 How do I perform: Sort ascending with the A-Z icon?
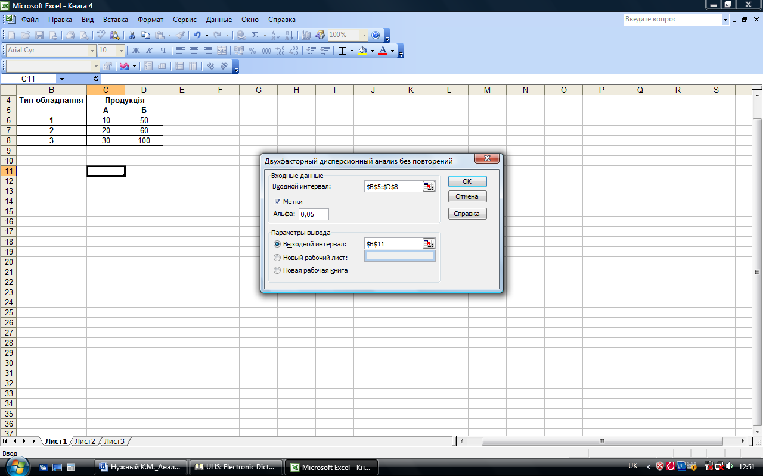(x=275, y=35)
